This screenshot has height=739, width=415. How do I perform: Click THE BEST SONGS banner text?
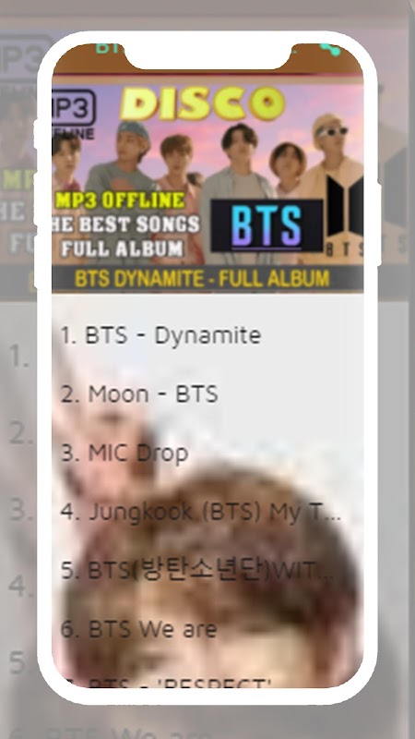click(126, 224)
